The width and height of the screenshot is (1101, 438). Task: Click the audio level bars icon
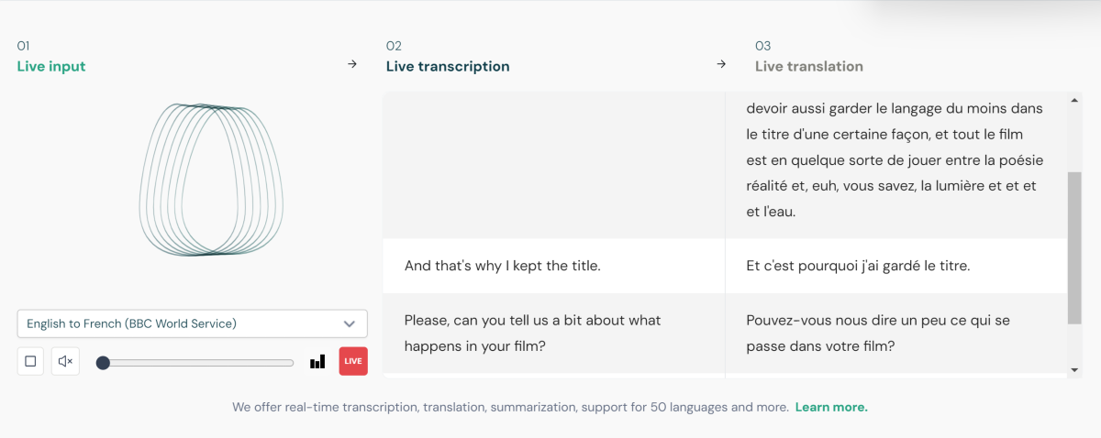(x=317, y=362)
